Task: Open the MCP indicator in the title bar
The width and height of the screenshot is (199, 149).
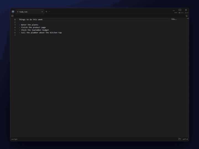Action: tap(187, 13)
